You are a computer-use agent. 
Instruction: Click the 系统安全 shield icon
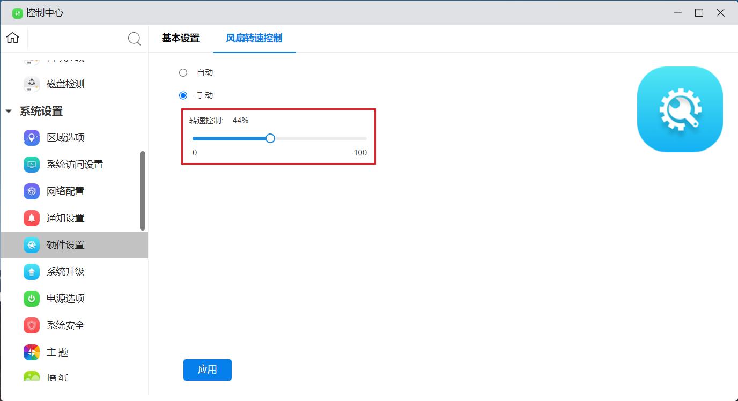[32, 325]
